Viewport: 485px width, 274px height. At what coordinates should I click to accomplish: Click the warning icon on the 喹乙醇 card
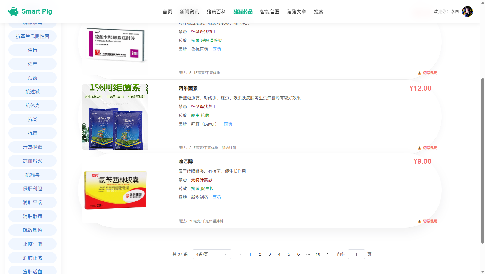coord(419,221)
